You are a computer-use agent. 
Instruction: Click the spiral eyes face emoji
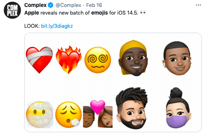pyautogui.click(x=98, y=60)
